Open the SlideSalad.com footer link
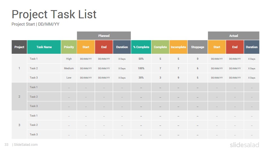The image size is (271, 152). pos(26,145)
